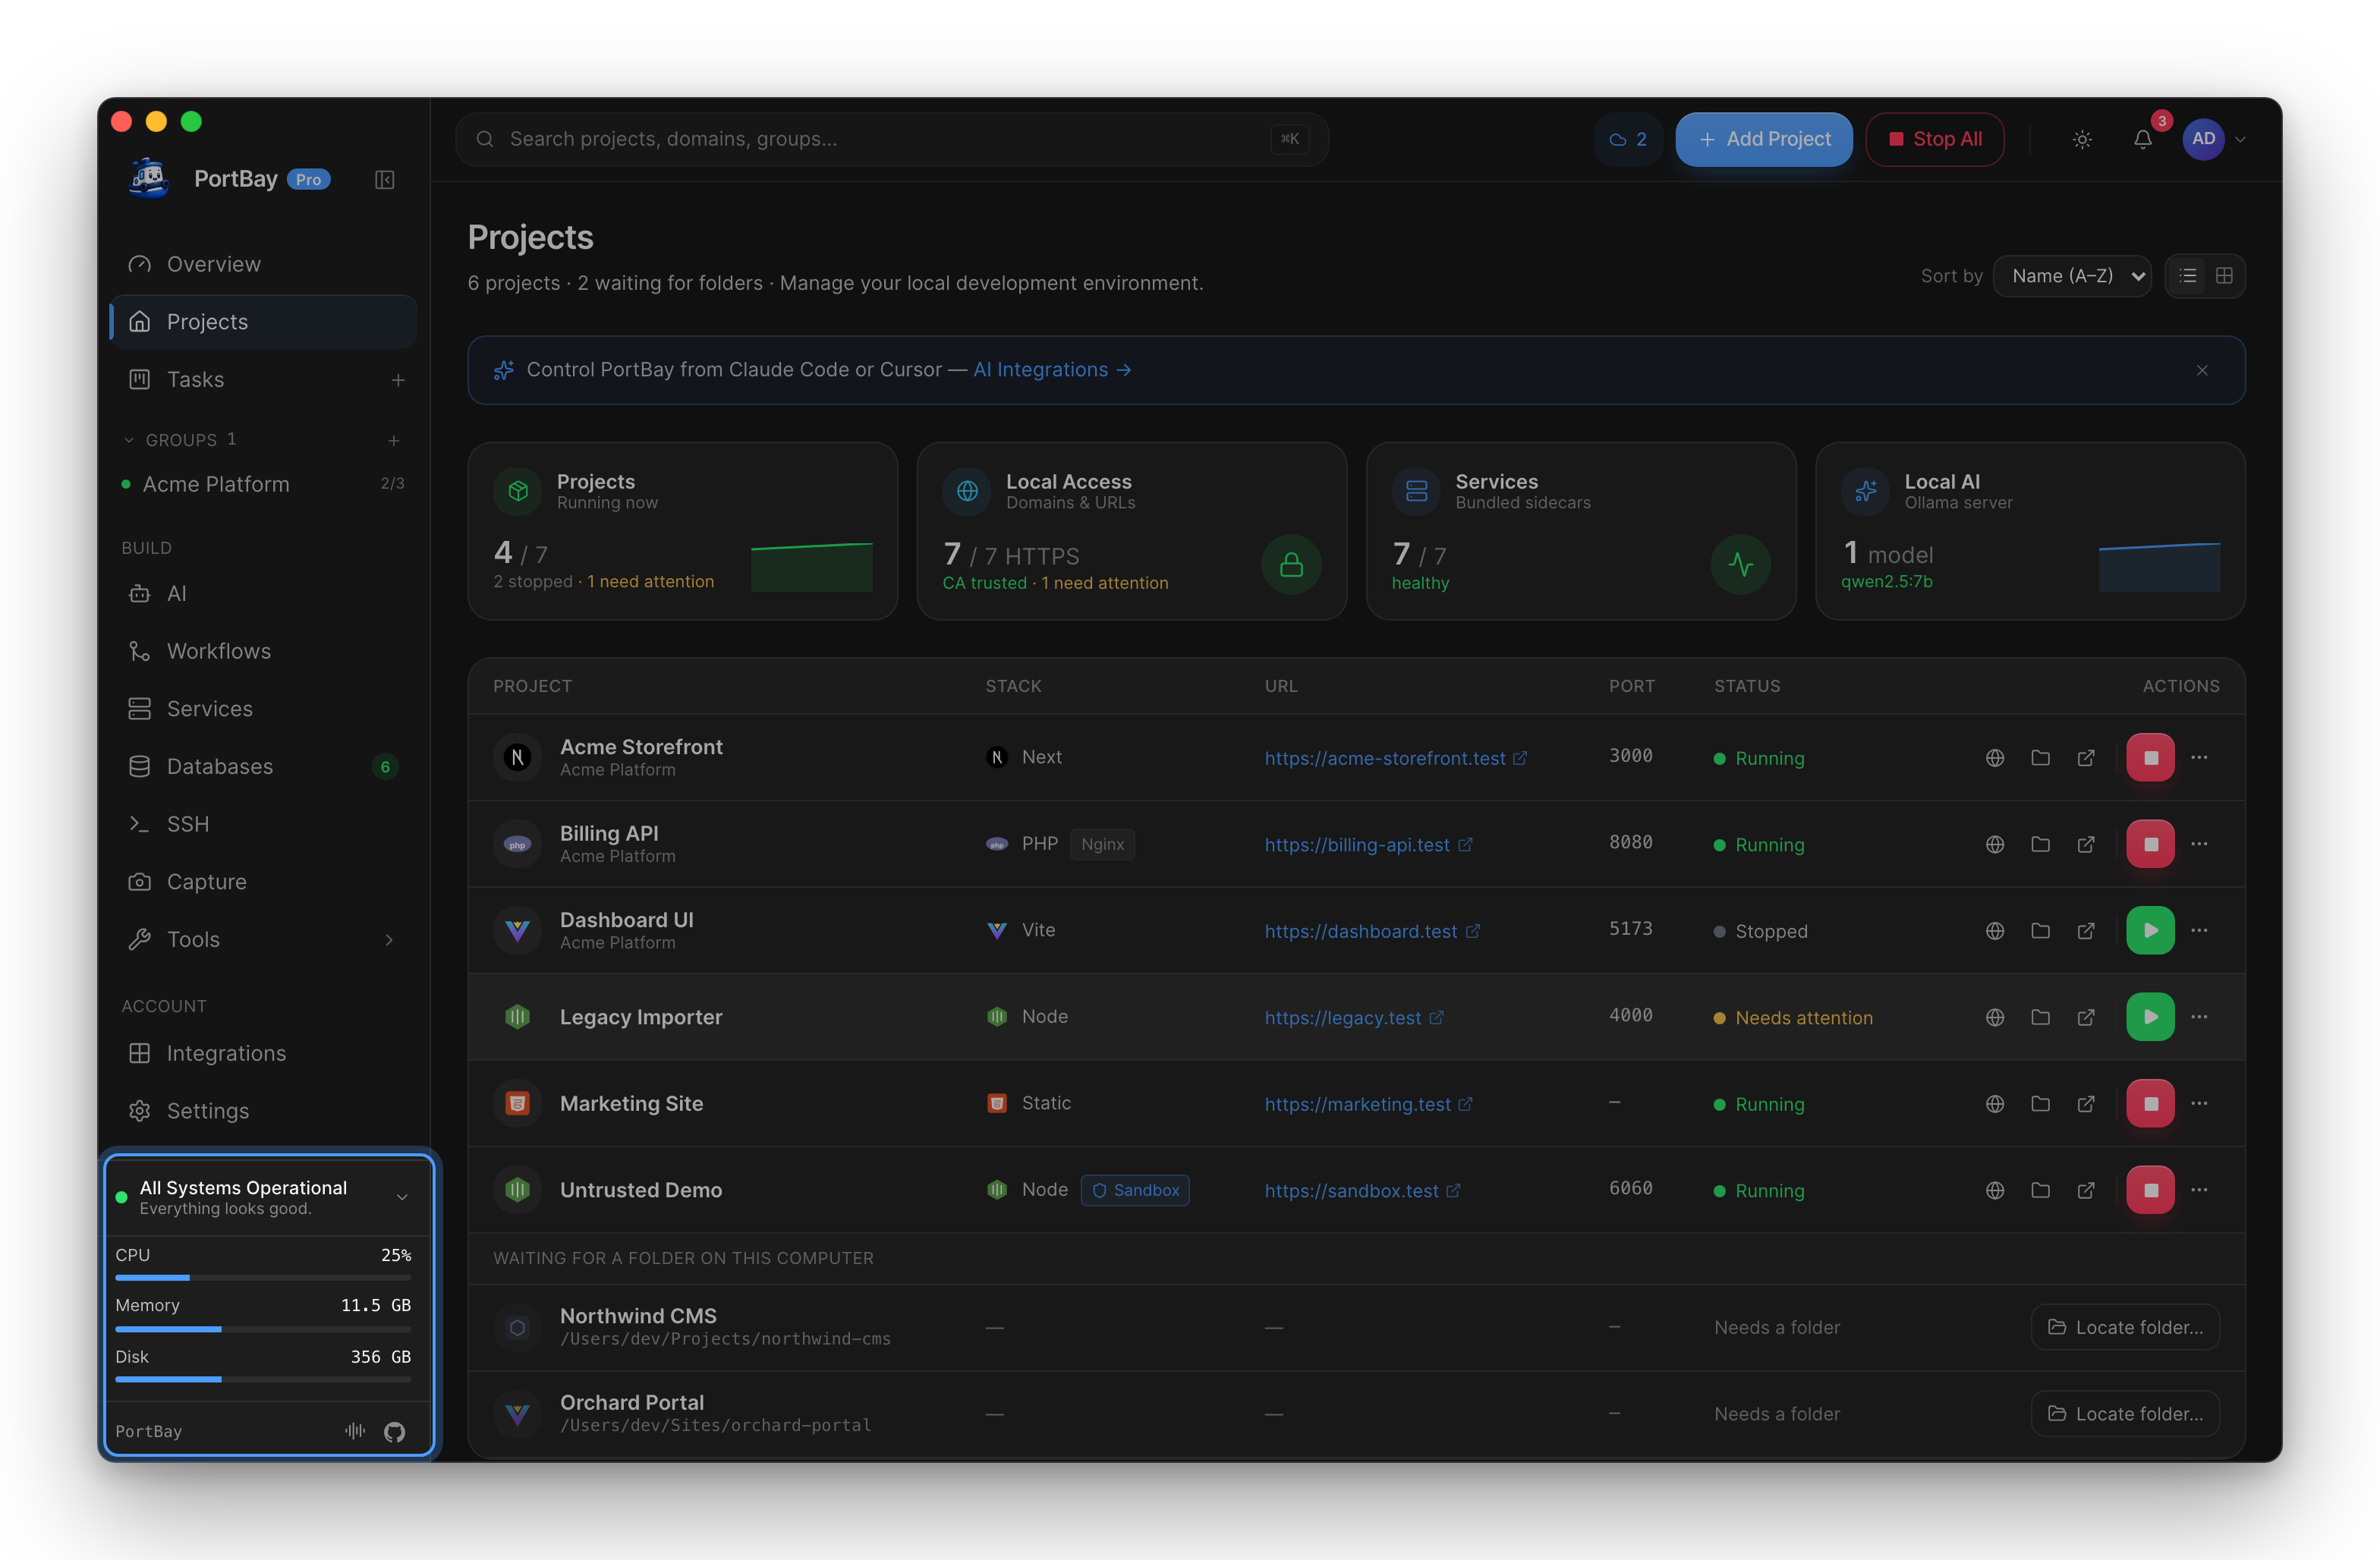Open more options for Marketing Site
Screen dimensions: 2380x1560
point(2199,1103)
